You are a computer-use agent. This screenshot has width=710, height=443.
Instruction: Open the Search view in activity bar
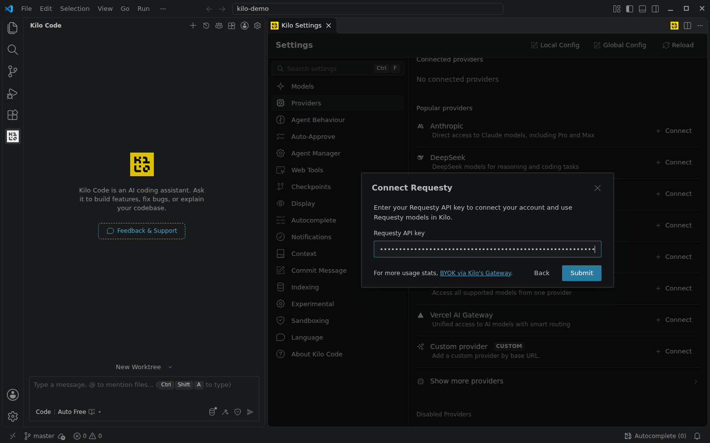click(x=13, y=50)
